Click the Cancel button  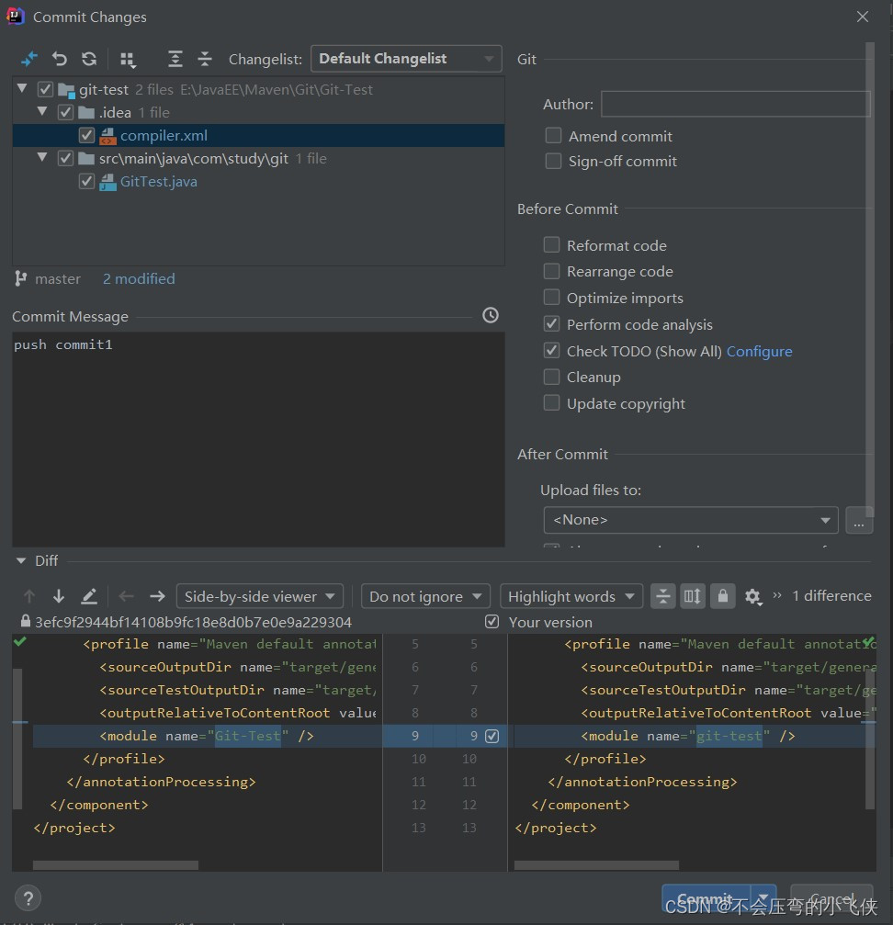coord(831,898)
